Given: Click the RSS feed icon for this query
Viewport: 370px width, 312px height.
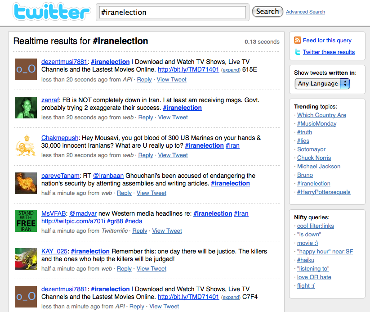Looking at the screenshot, I should (297, 40).
